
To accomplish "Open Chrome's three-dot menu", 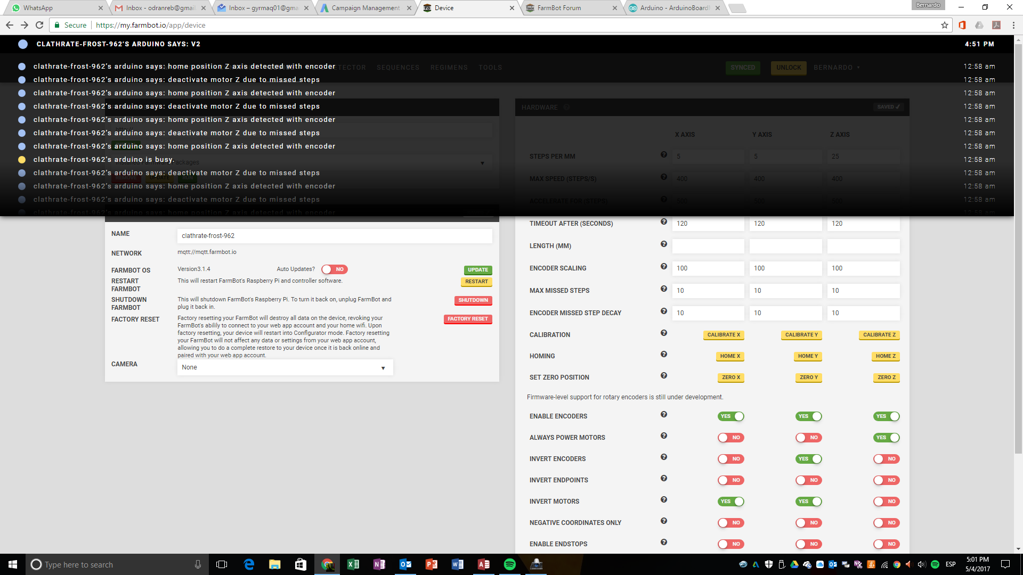I will pos(1013,25).
